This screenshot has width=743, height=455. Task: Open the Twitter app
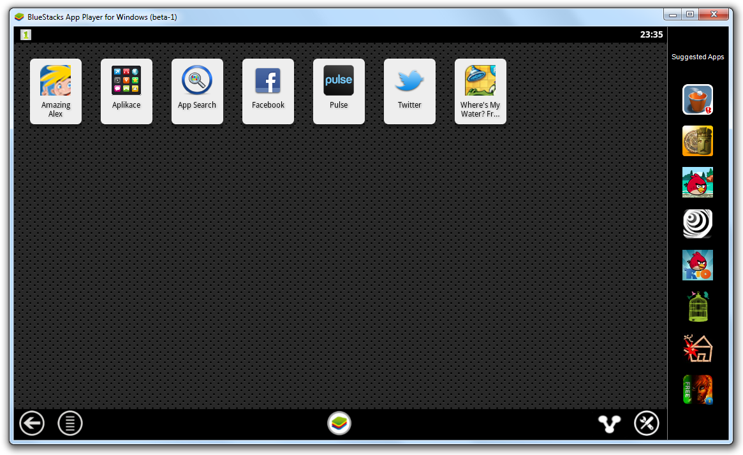point(409,91)
